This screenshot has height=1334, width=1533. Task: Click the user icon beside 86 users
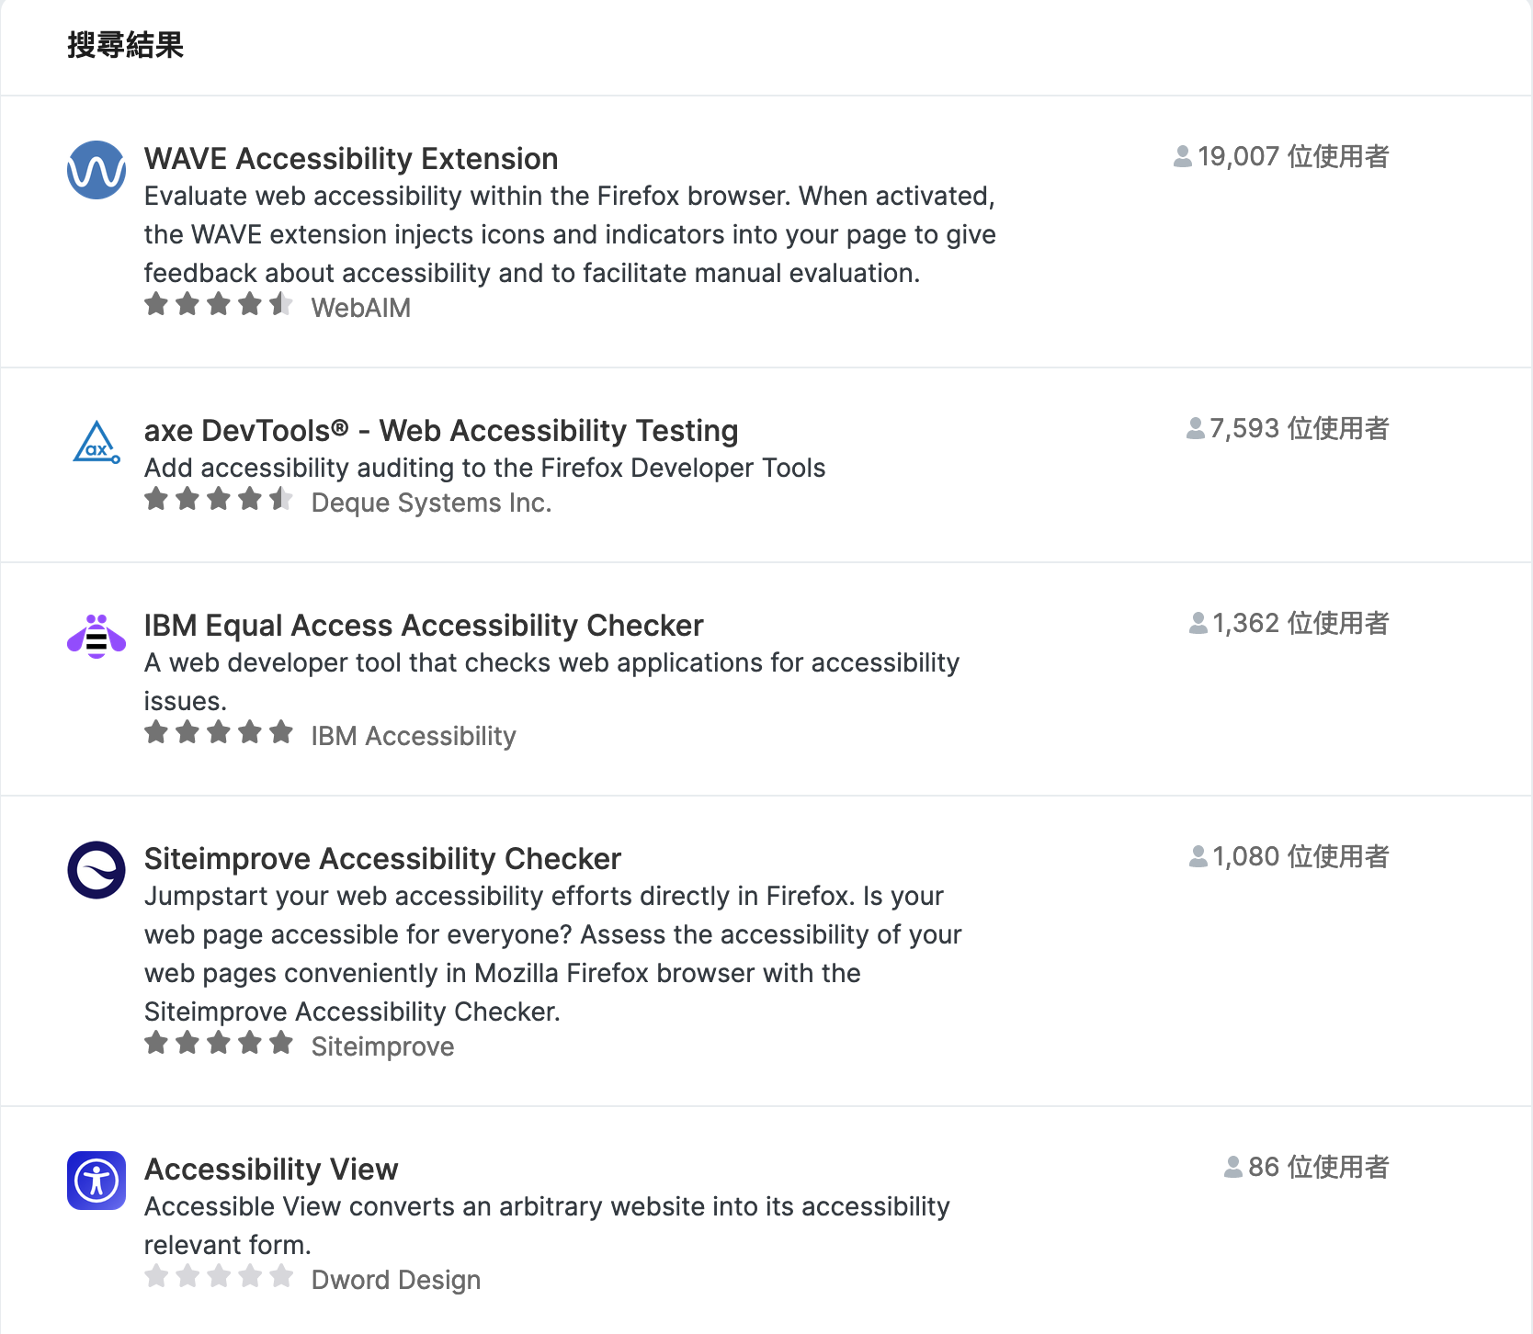(x=1233, y=1168)
